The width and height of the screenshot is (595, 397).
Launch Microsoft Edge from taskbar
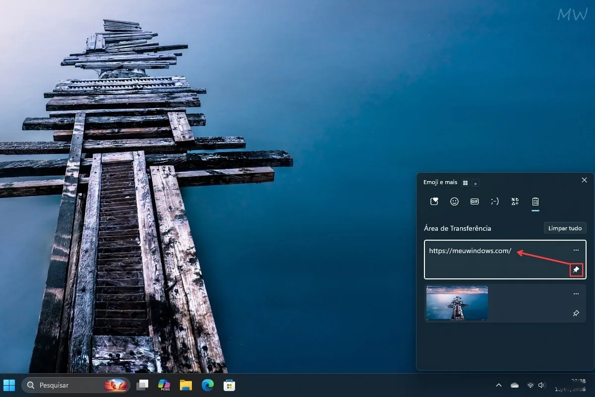click(207, 385)
